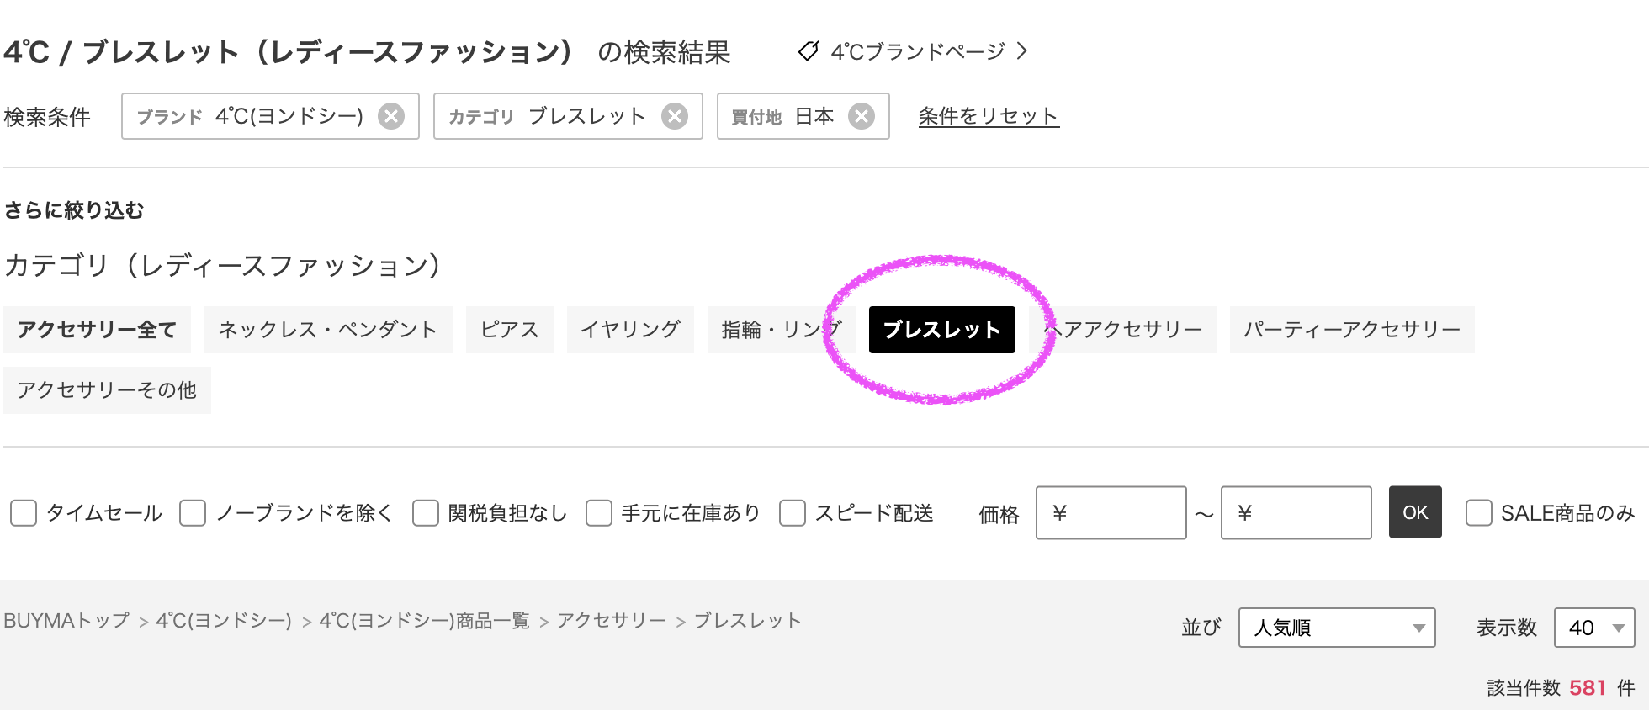Remove the ブレスレット category filter chip

pyautogui.click(x=675, y=116)
